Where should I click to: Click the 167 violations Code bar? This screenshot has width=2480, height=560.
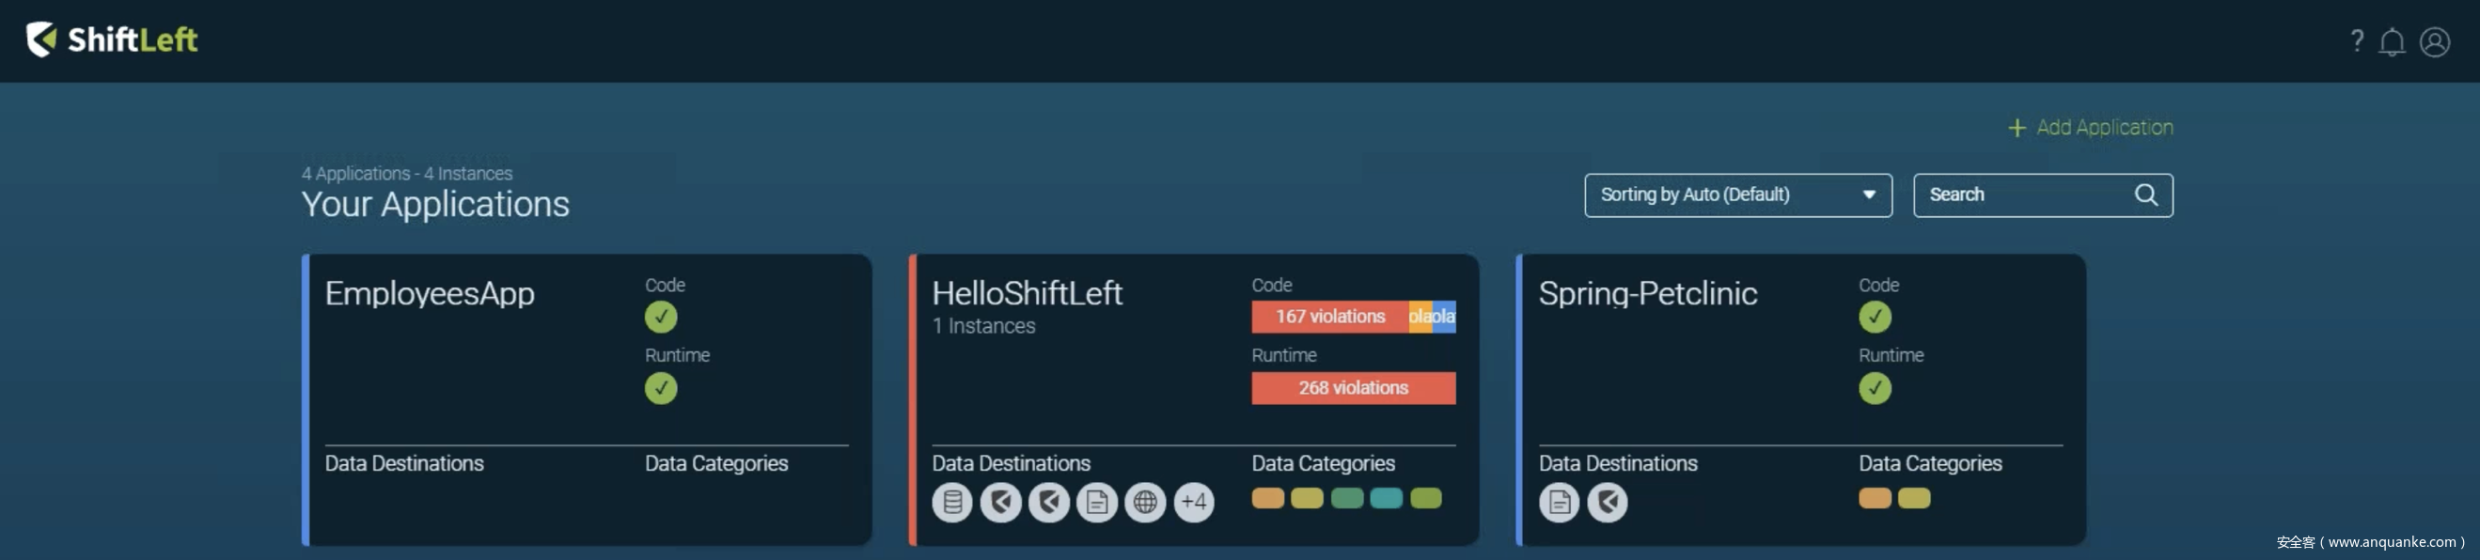tap(1329, 317)
